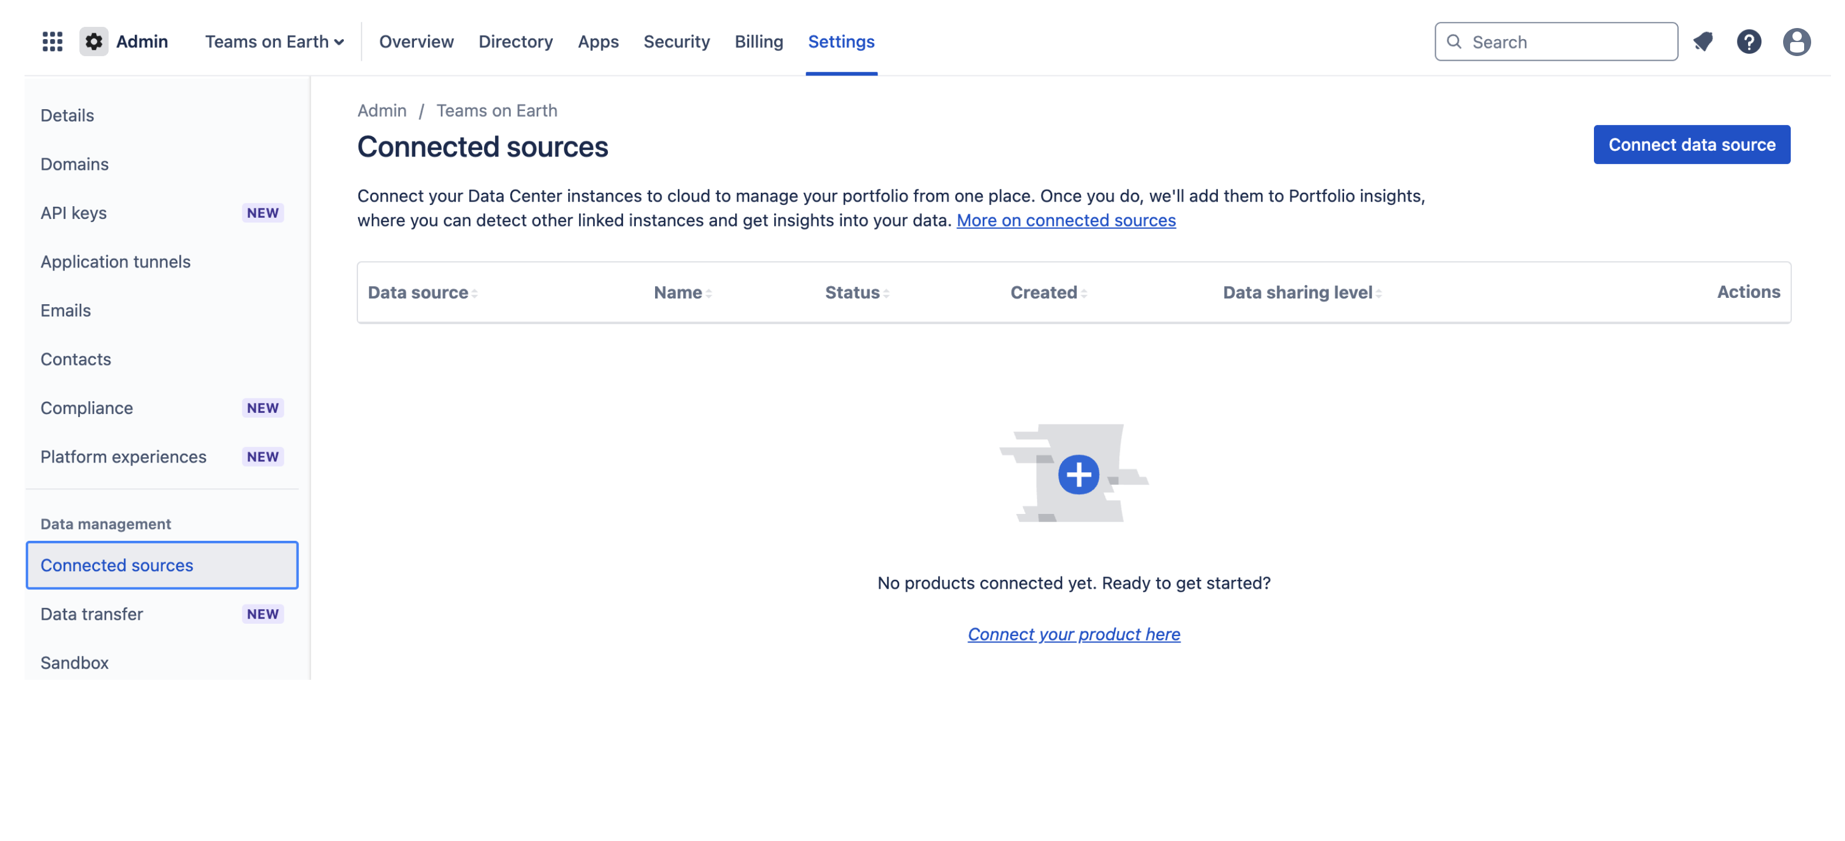
Task: Click the Admin settings gear icon
Action: click(93, 41)
